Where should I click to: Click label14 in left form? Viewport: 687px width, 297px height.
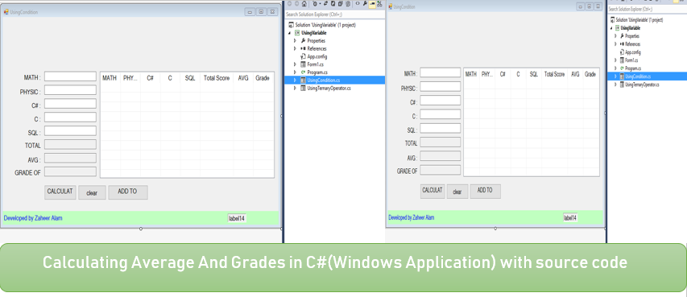click(237, 218)
